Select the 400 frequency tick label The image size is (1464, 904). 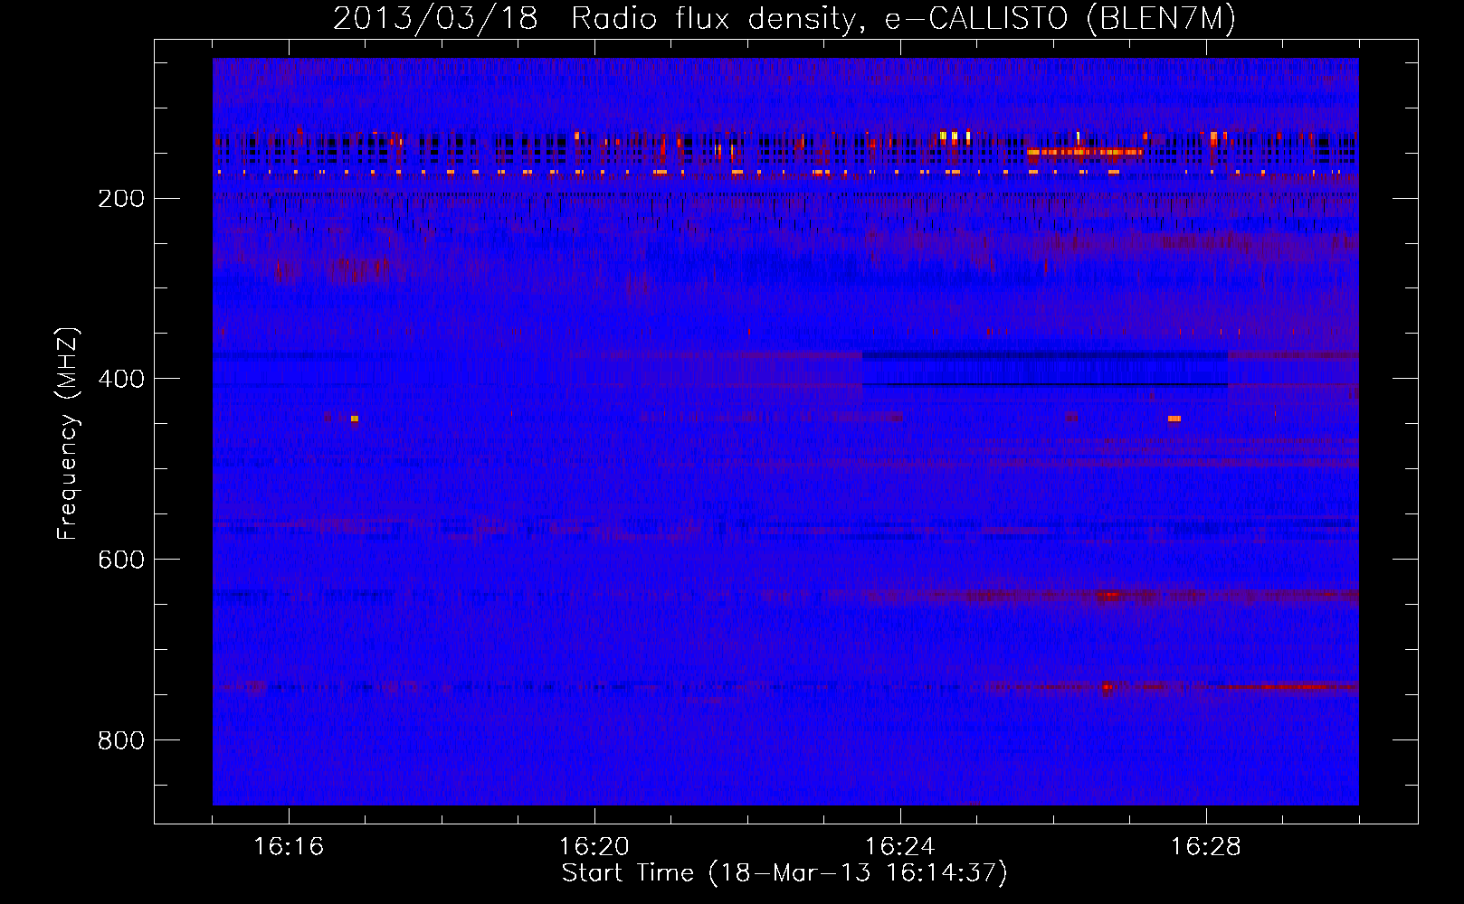[x=121, y=380]
